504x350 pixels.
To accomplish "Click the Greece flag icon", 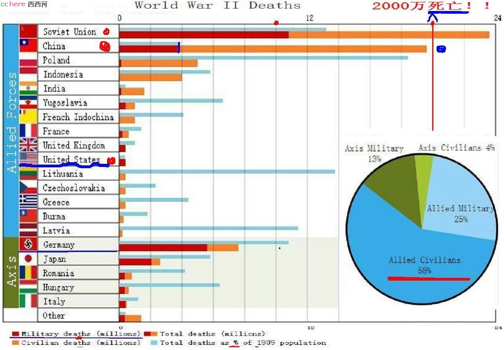I will 28,202.
